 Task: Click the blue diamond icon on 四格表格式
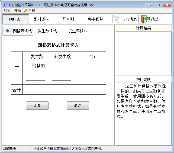pyautogui.click(x=8, y=31)
